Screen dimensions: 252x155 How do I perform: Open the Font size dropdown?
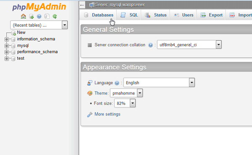[125, 103]
